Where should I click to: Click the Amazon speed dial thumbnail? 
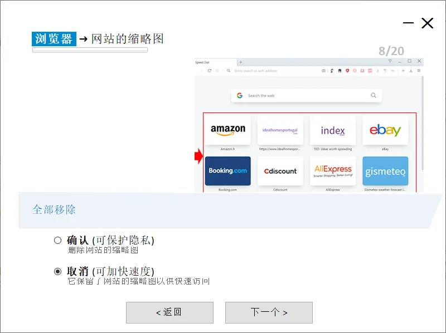[x=228, y=130]
